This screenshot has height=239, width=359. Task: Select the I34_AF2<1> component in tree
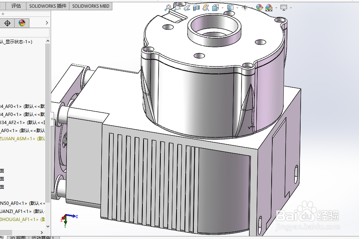22,123
